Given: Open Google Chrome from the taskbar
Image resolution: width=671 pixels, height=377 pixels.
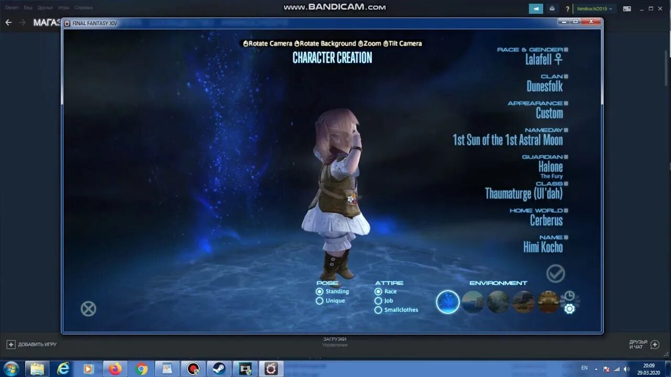Looking at the screenshot, I should pyautogui.click(x=141, y=369).
